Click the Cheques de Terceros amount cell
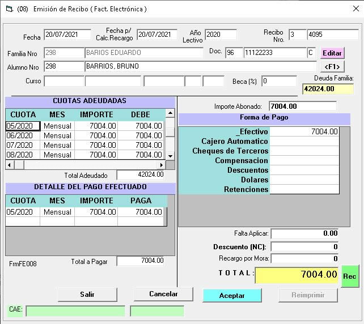Screen dimensions: 364x324 point(304,151)
